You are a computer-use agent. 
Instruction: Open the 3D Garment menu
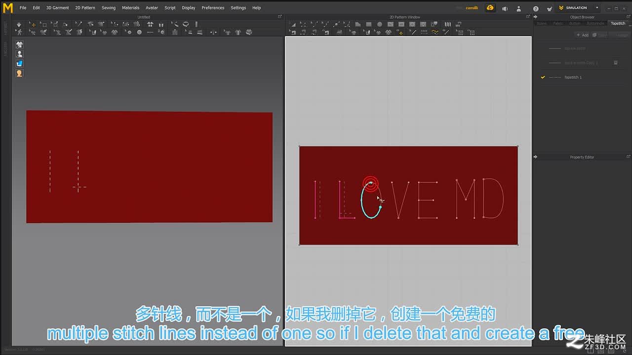(x=58, y=8)
